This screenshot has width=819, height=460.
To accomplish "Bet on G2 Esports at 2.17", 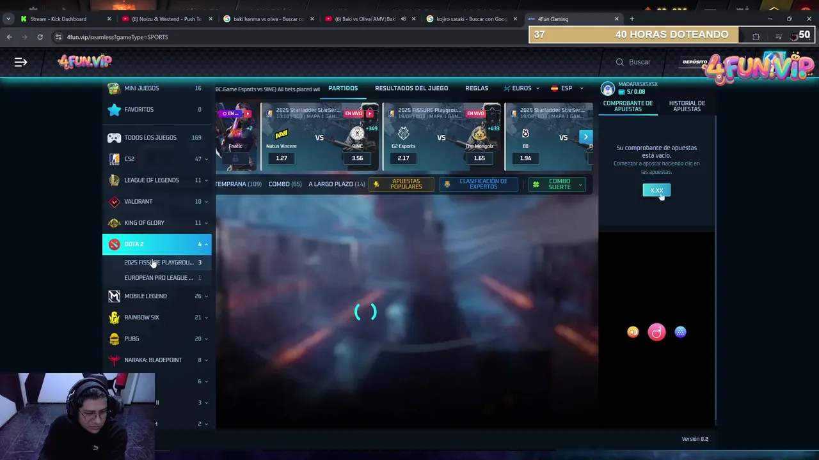I will 403,158.
